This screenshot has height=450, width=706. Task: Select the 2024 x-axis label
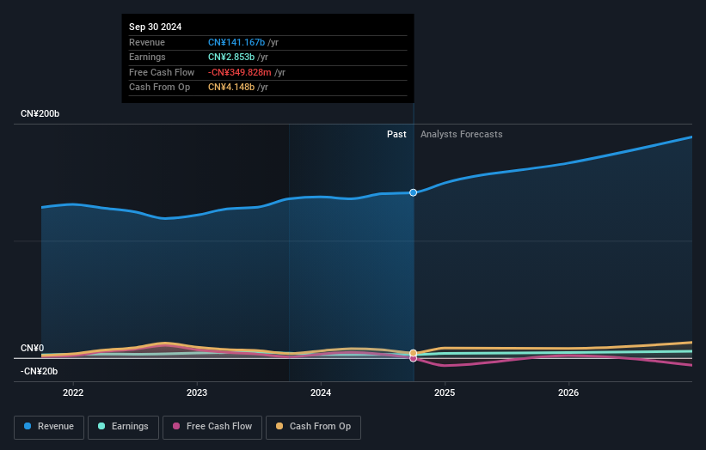321,392
